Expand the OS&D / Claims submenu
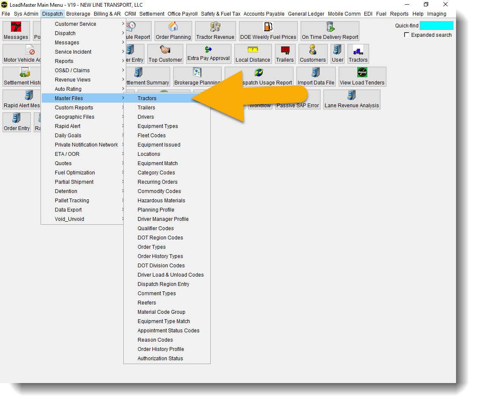 [83, 71]
